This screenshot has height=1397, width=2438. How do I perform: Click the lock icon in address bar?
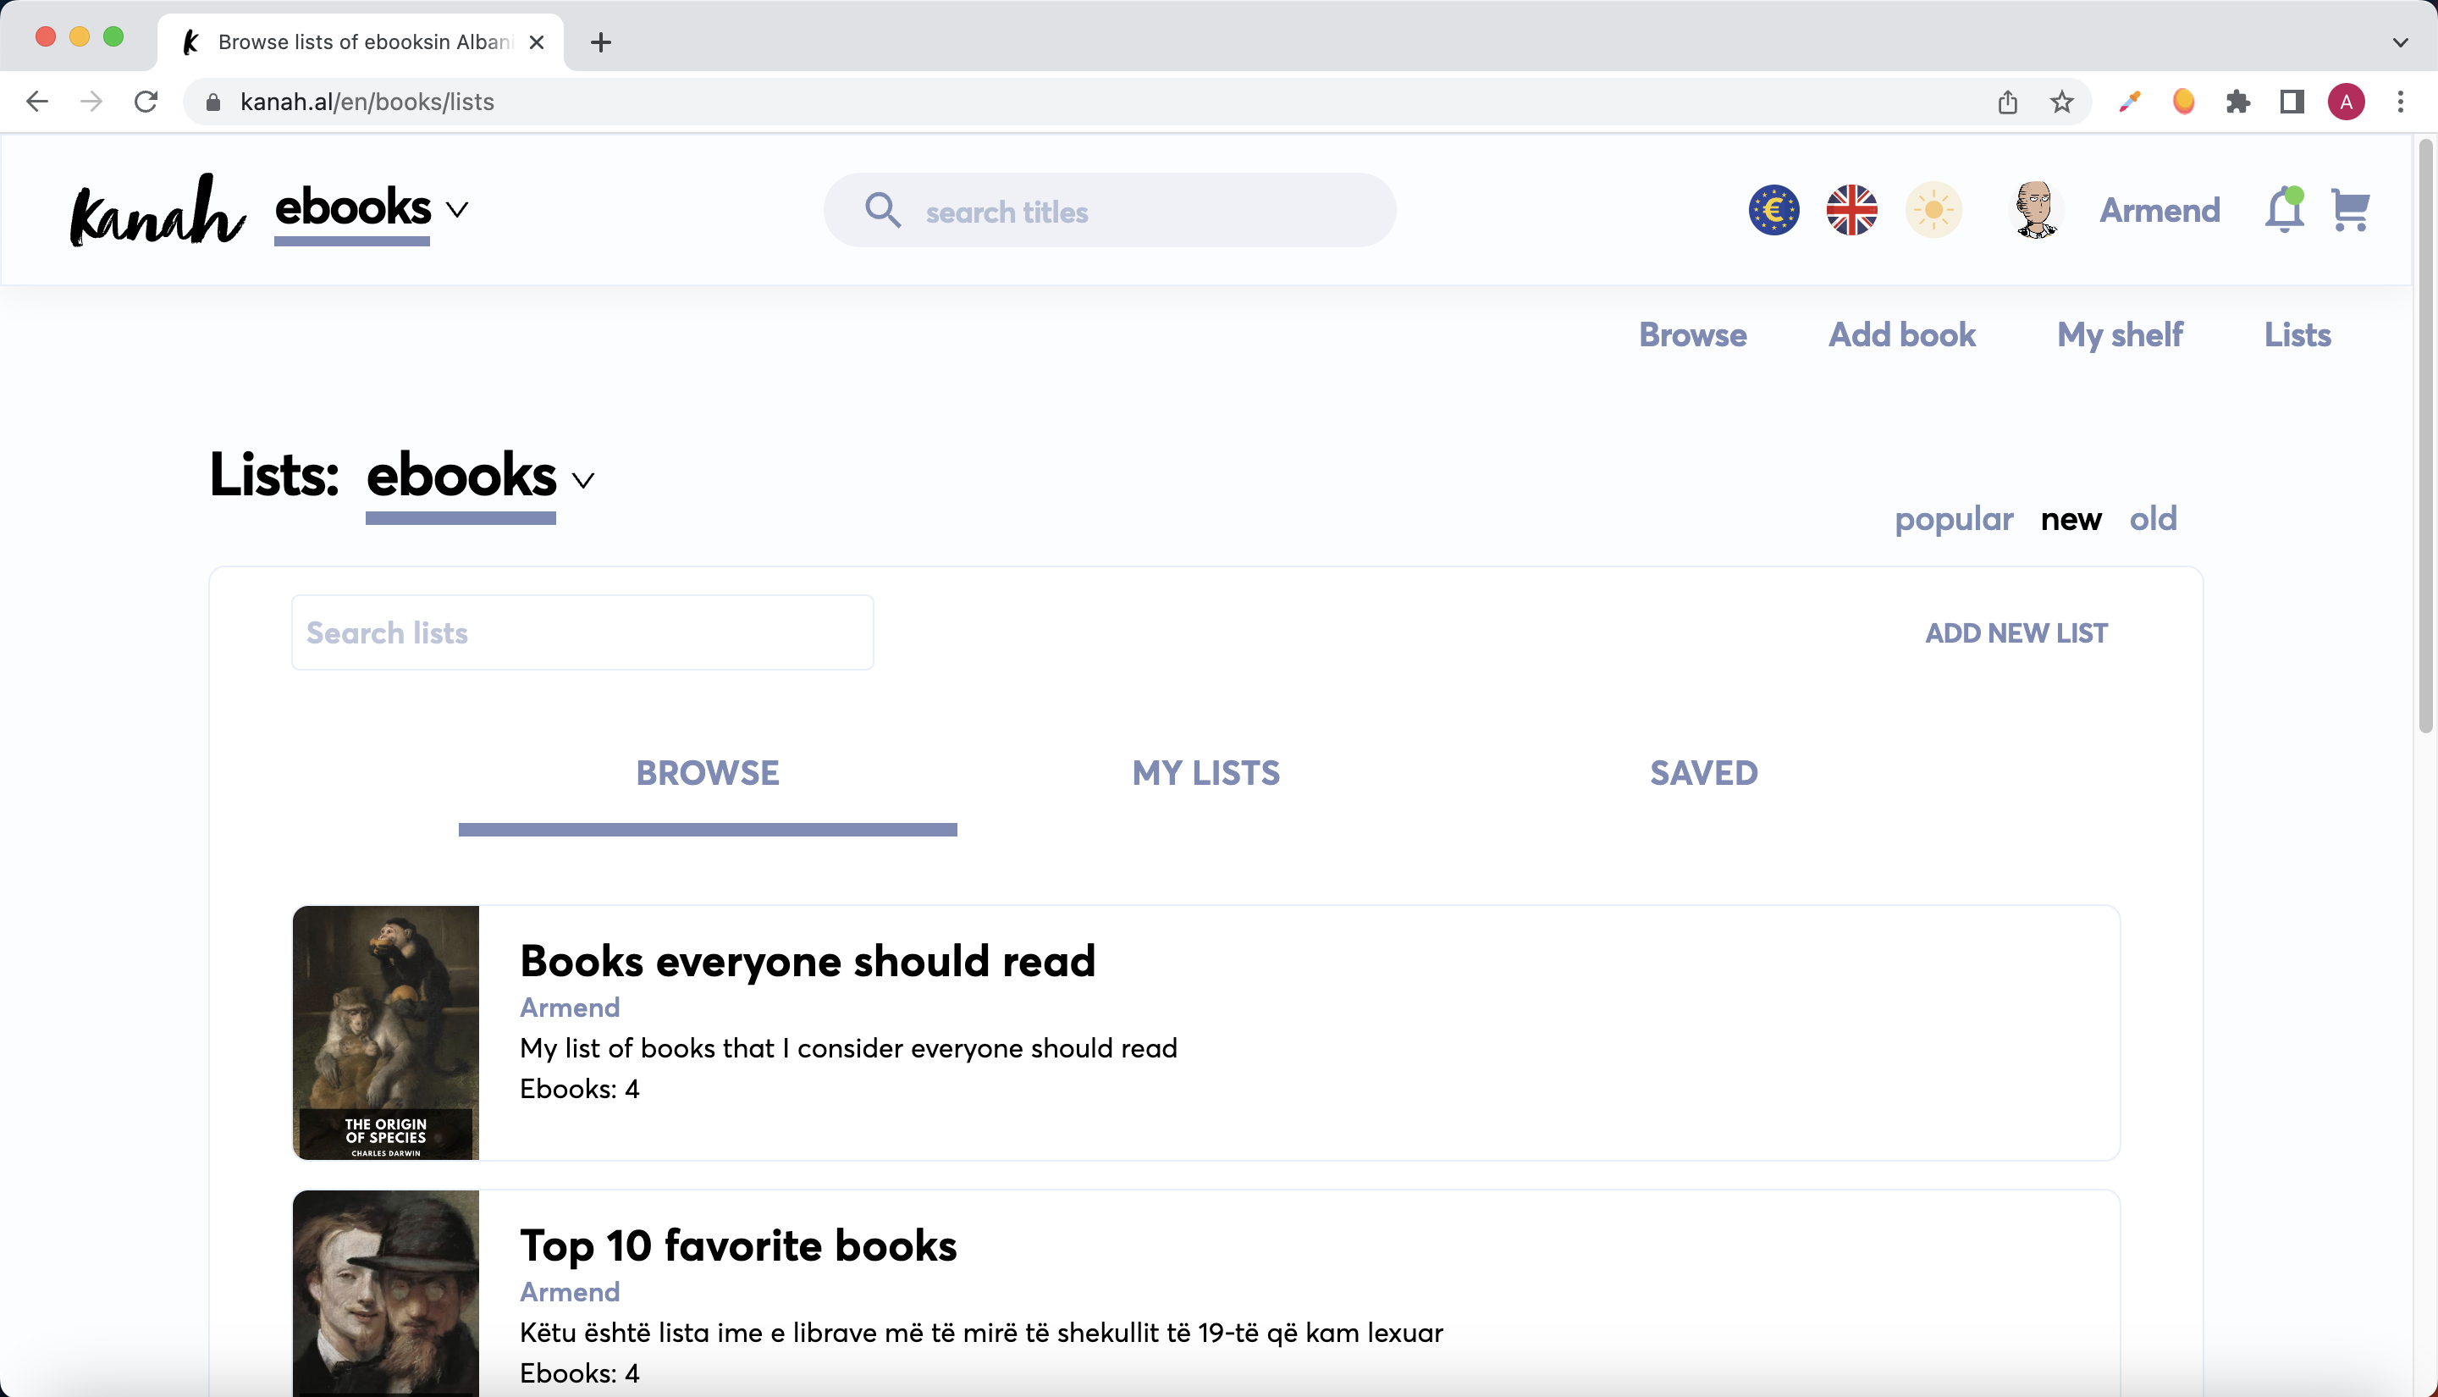tap(214, 102)
